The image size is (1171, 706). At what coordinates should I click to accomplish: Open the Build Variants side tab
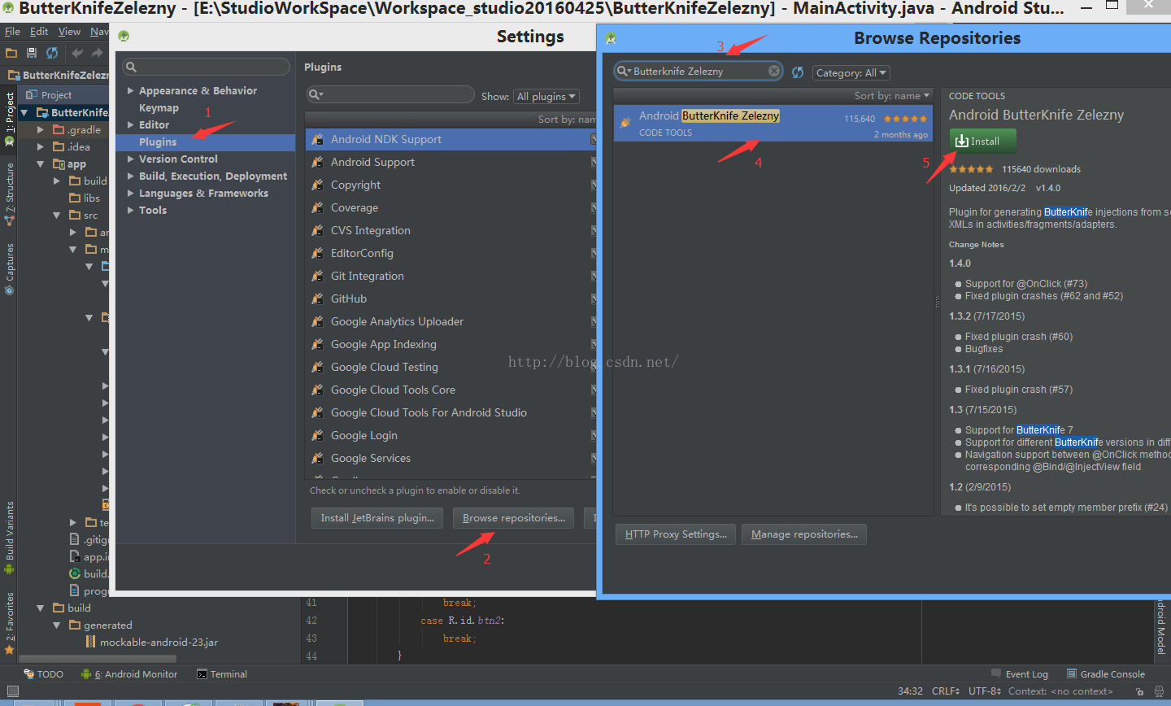point(10,537)
